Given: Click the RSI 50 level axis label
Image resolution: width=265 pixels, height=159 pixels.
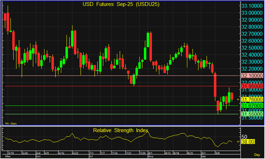Looking at the screenshot, I should (x=244, y=136).
